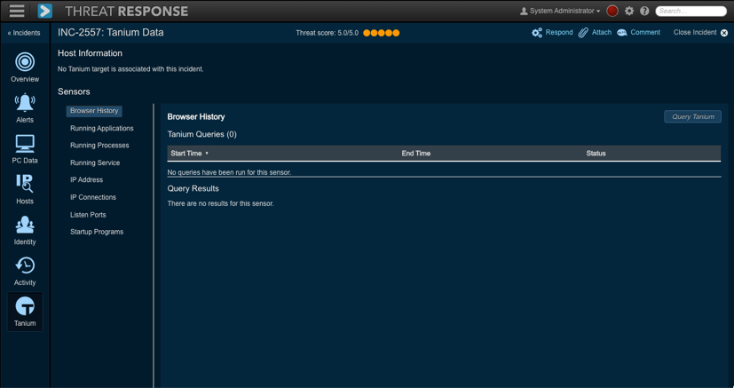The height and width of the screenshot is (388, 734).
Task: Open the Identity section
Action: [x=25, y=231]
